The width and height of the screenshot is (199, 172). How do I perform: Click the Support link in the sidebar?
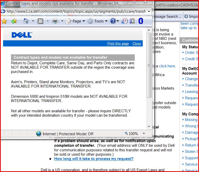[191, 158]
